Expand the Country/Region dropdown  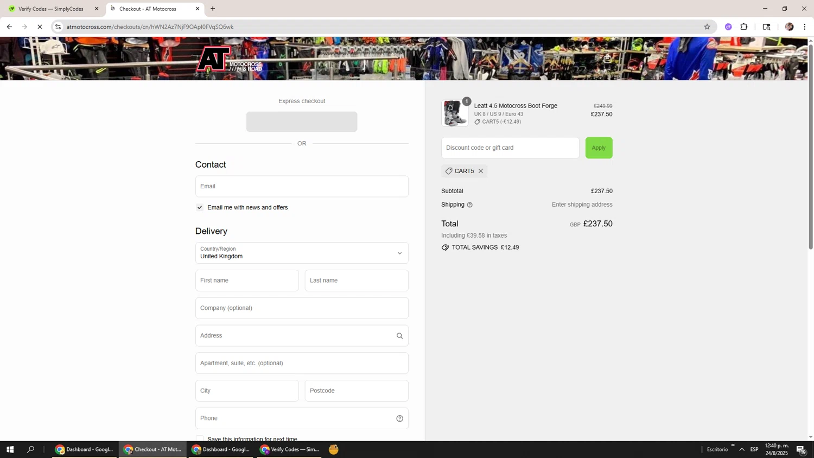click(x=302, y=253)
